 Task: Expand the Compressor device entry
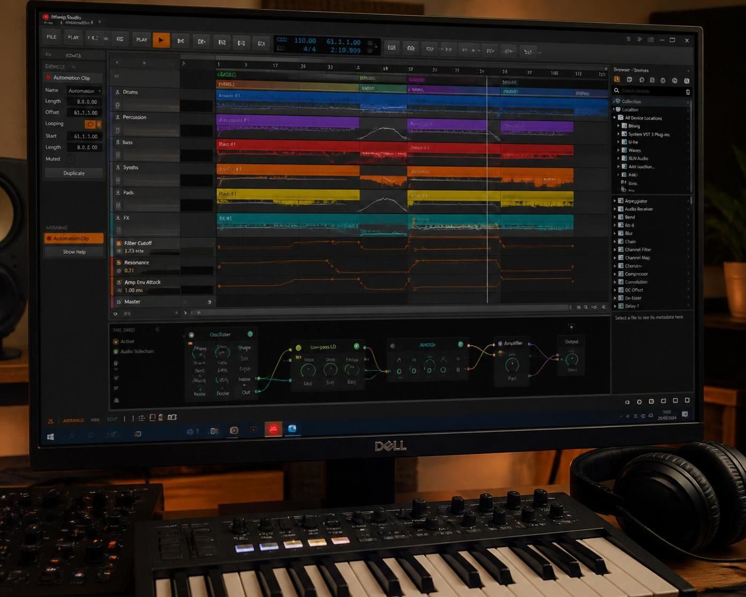pyautogui.click(x=615, y=274)
